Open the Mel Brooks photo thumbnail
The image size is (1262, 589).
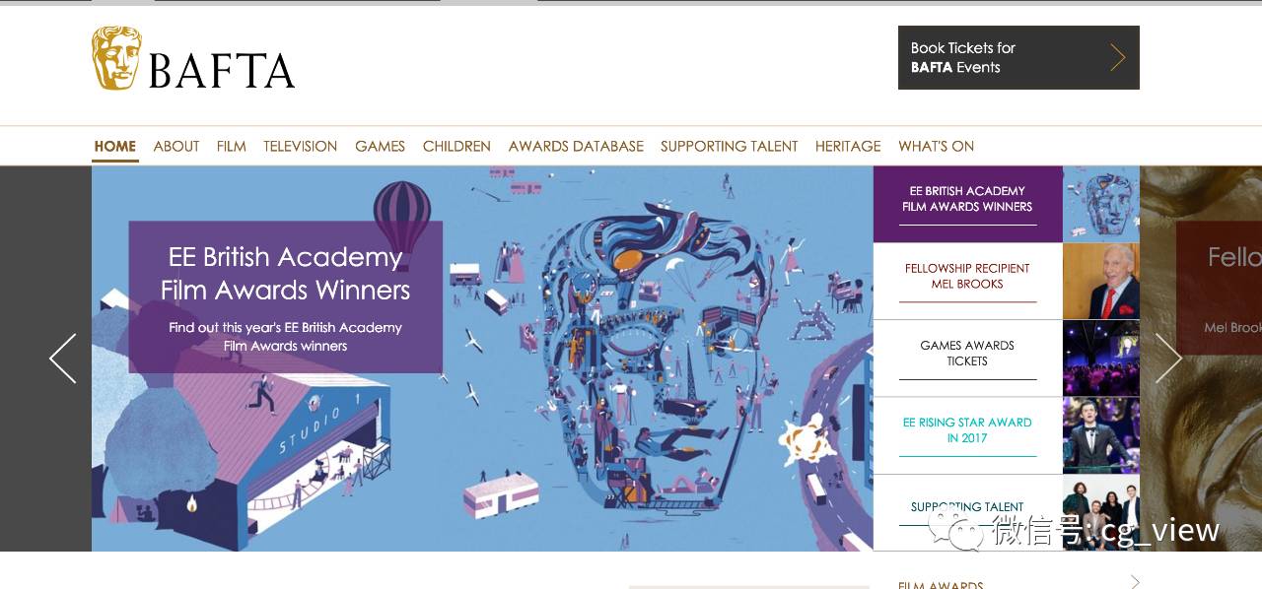tap(1101, 282)
